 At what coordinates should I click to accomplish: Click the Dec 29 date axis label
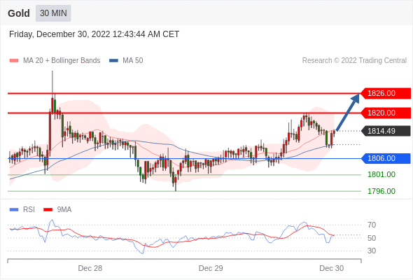point(211,268)
